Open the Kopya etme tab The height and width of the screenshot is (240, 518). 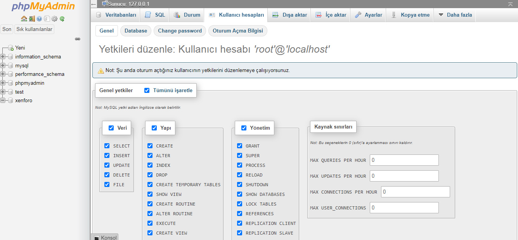pos(411,15)
